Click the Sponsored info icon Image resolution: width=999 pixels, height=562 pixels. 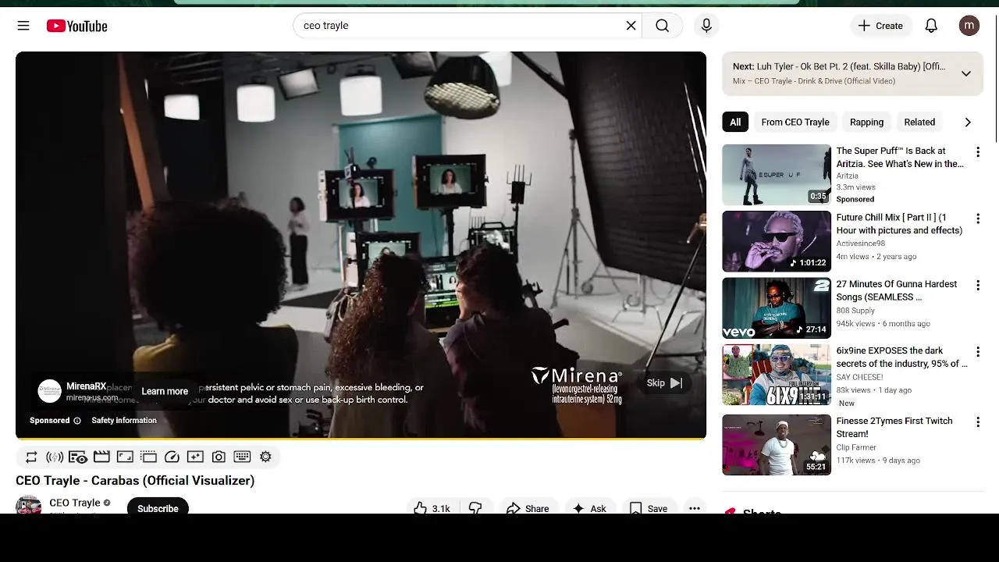[76, 421]
